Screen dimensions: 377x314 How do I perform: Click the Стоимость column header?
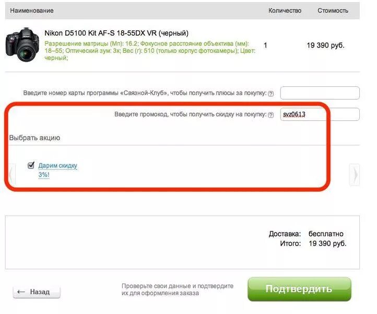tap(333, 10)
